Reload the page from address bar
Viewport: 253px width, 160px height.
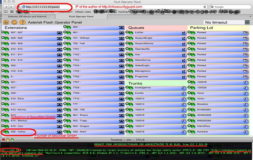pyautogui.click(x=205, y=7)
